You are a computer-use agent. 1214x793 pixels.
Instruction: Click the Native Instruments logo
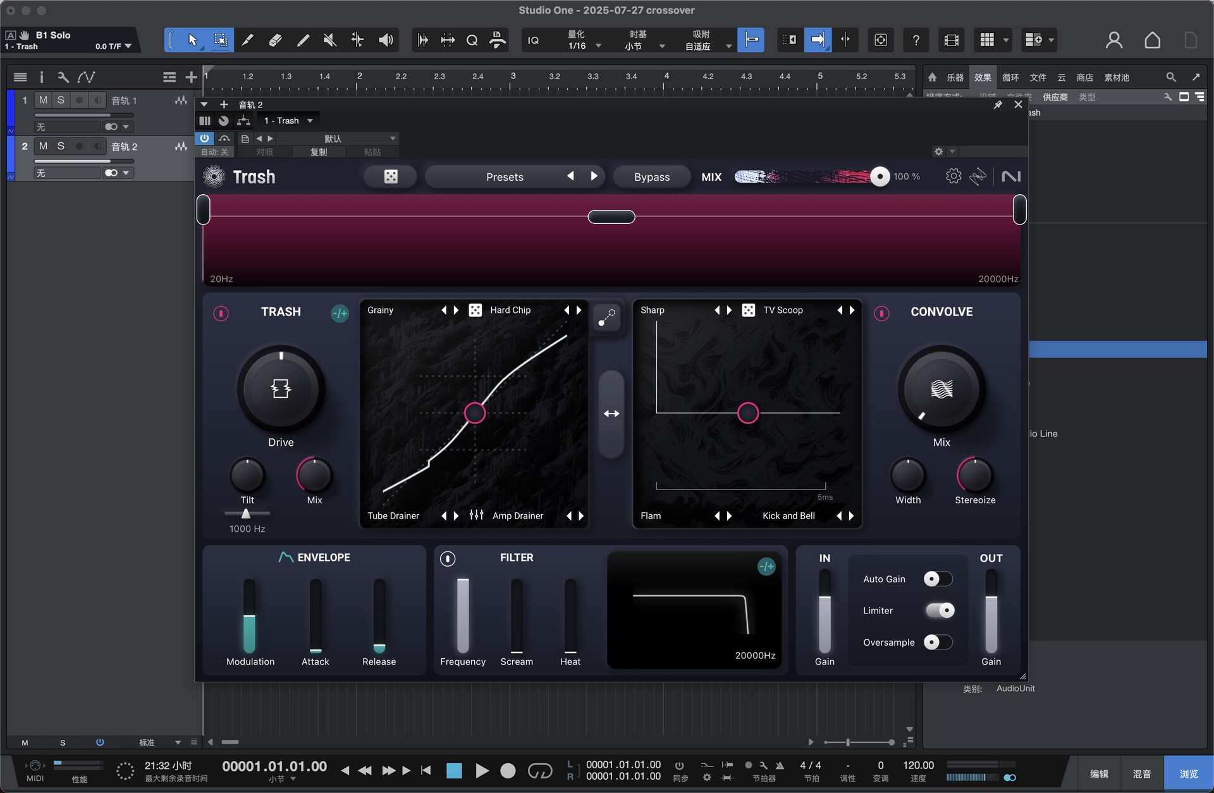pyautogui.click(x=1011, y=176)
